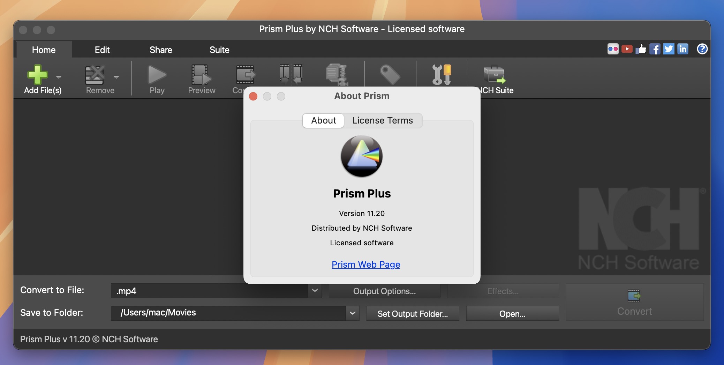
Task: Click the join-clips icon with two film frames
Action: click(x=291, y=74)
